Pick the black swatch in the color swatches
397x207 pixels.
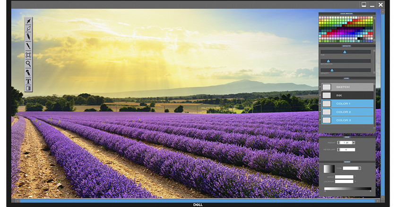point(359,38)
